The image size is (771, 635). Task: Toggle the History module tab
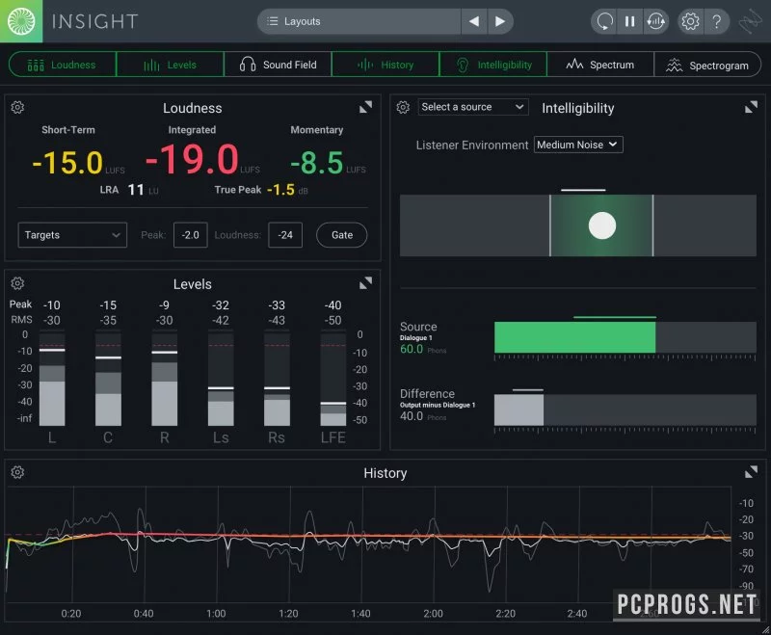[x=385, y=65]
